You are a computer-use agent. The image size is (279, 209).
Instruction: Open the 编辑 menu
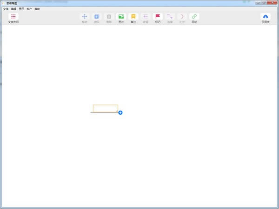[x=13, y=9]
